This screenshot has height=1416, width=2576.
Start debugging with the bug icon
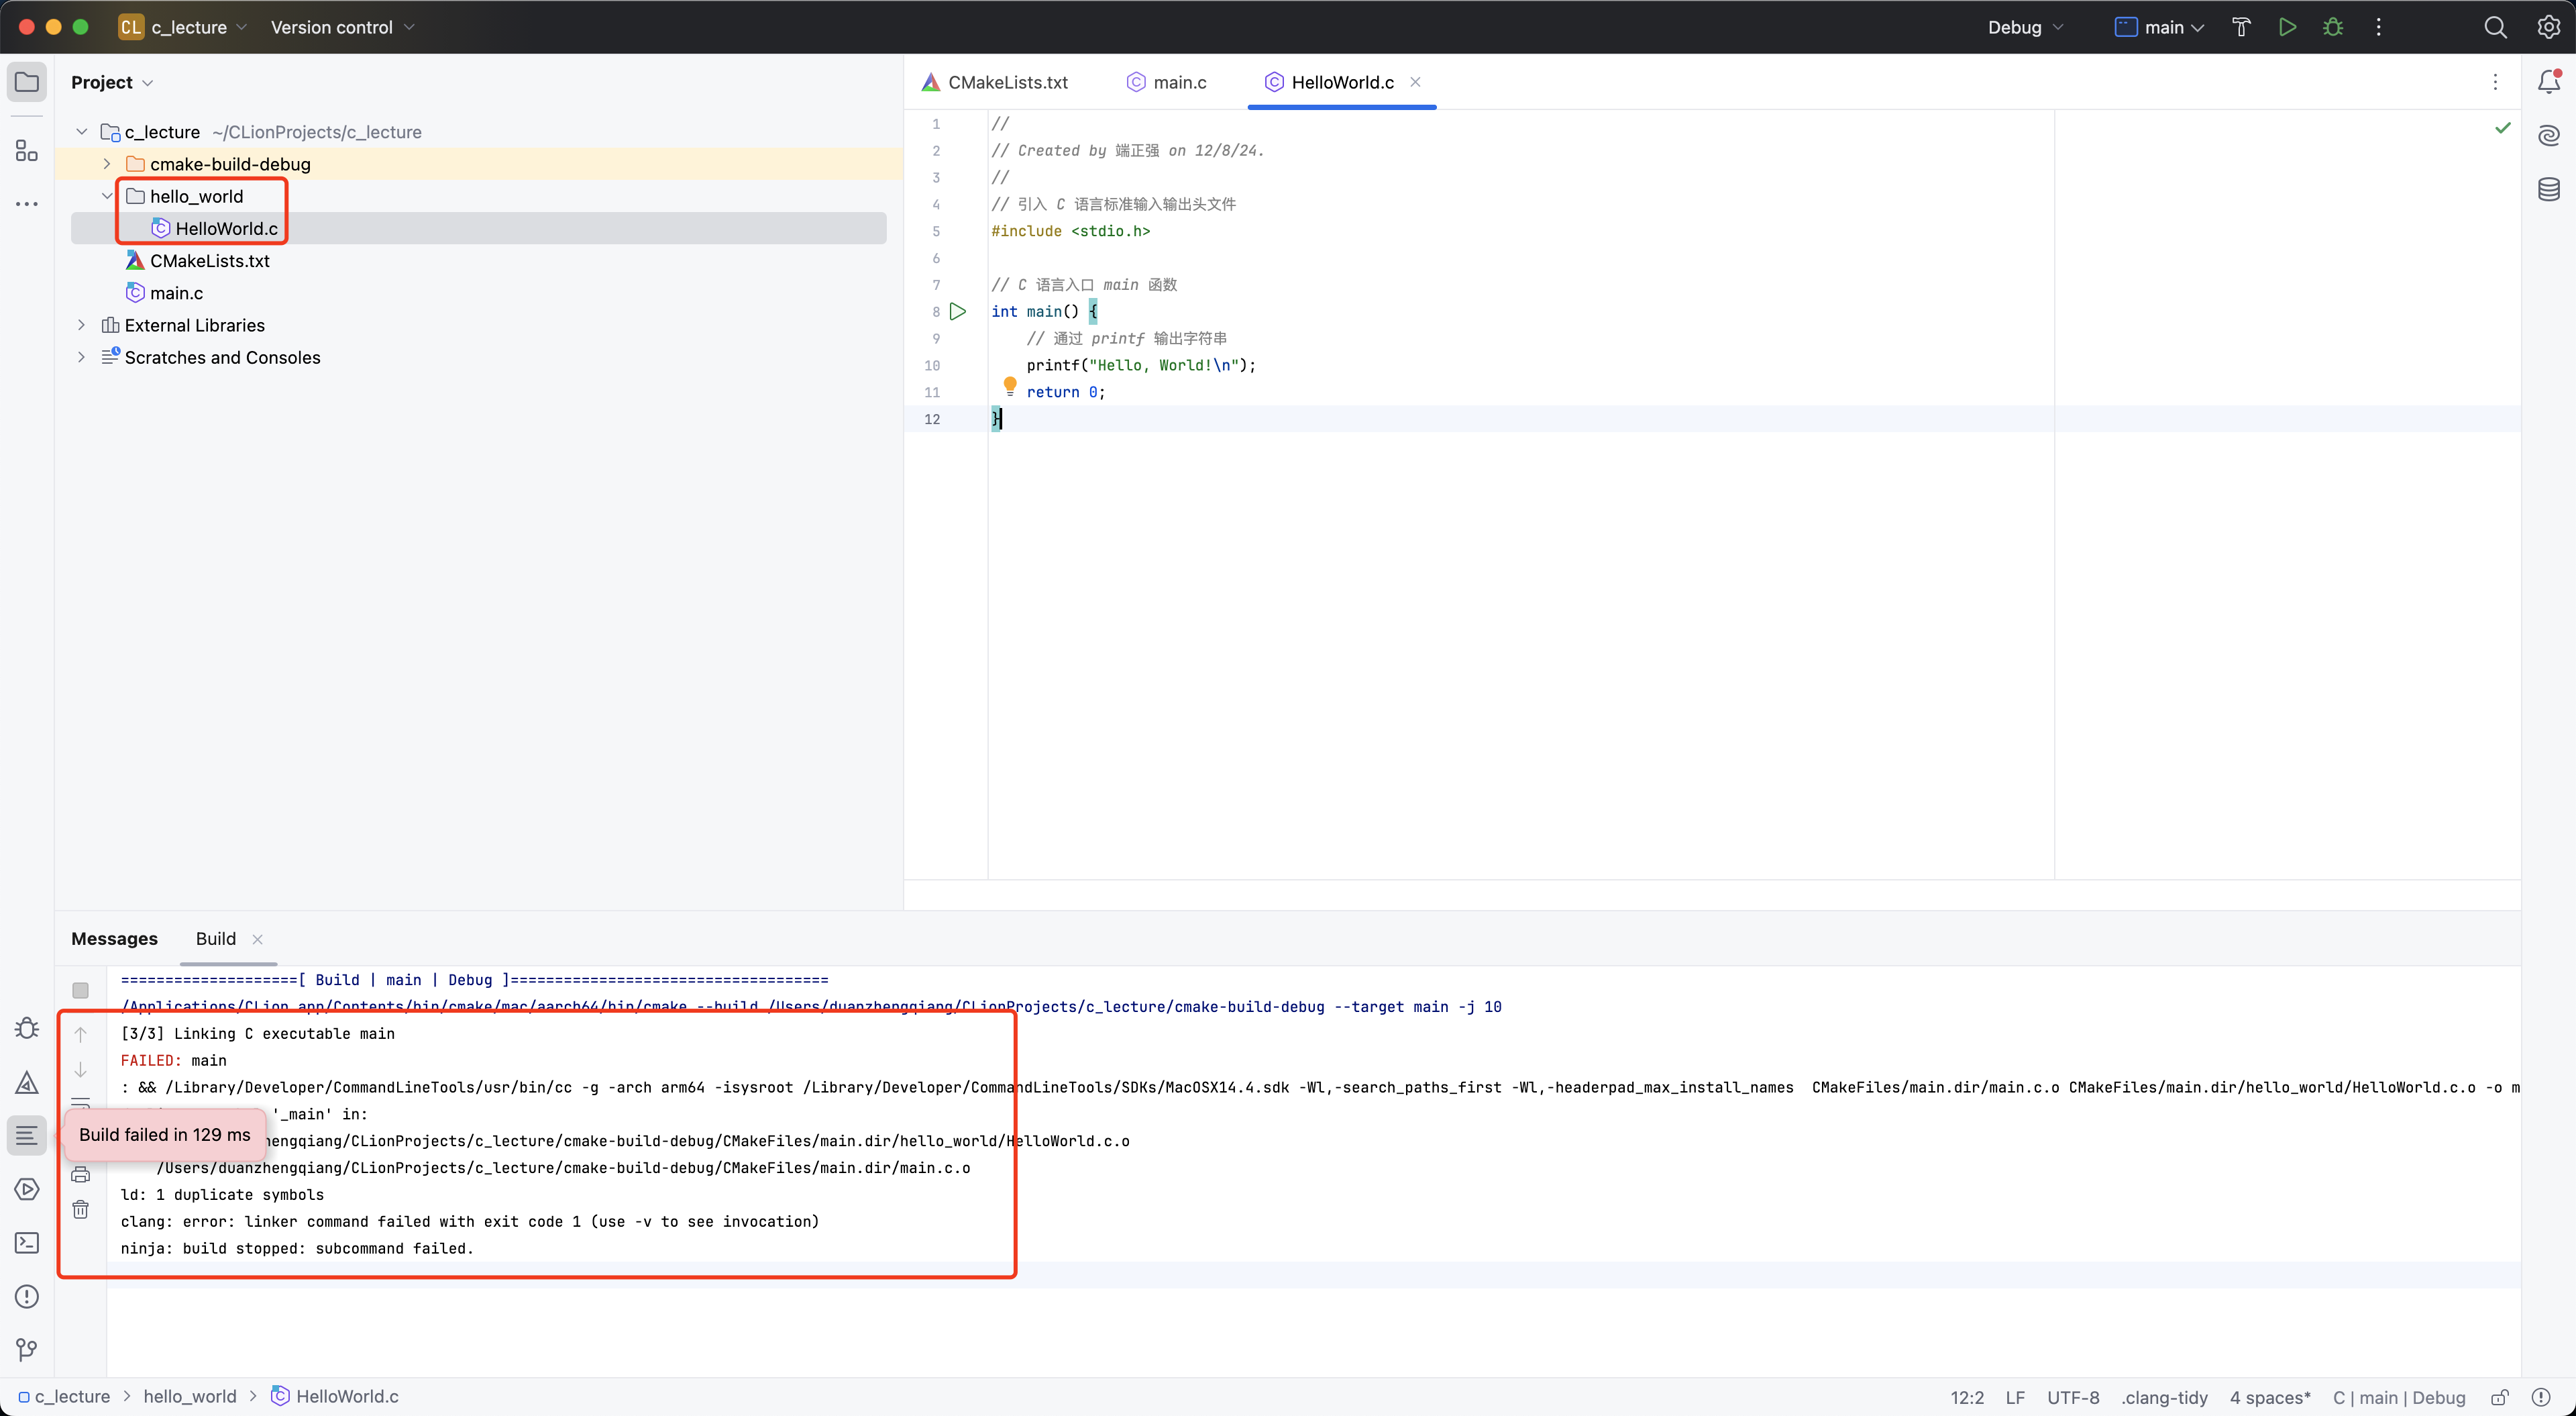[x=2333, y=27]
